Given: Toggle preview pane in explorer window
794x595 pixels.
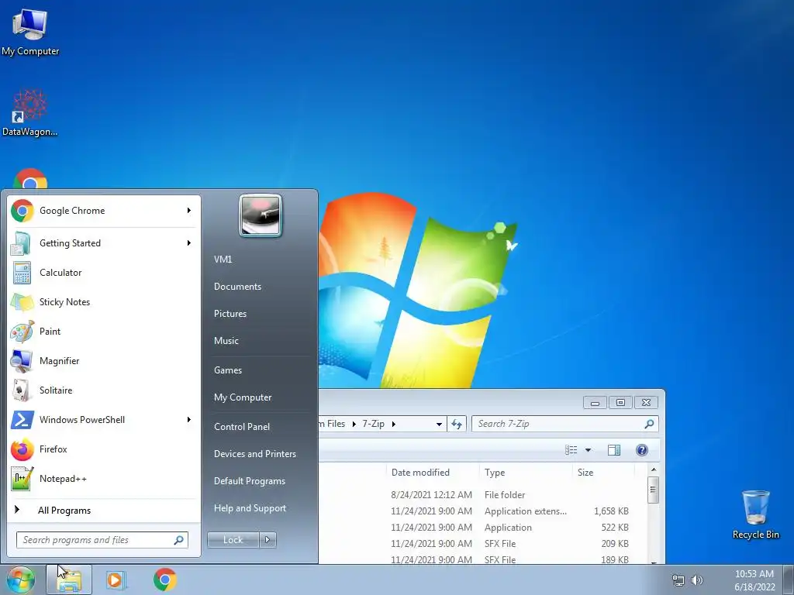Looking at the screenshot, I should 614,450.
